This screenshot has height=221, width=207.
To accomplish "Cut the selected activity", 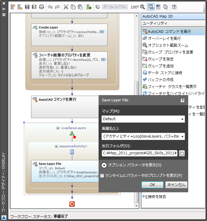I will pos(66,7).
